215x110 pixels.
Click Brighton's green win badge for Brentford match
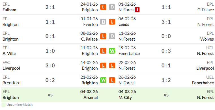pyautogui.click(x=103, y=80)
